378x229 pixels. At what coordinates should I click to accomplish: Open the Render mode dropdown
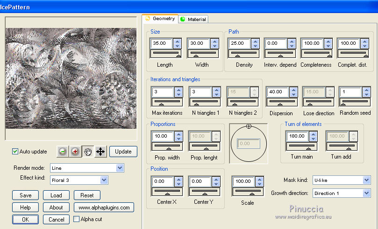(120, 168)
